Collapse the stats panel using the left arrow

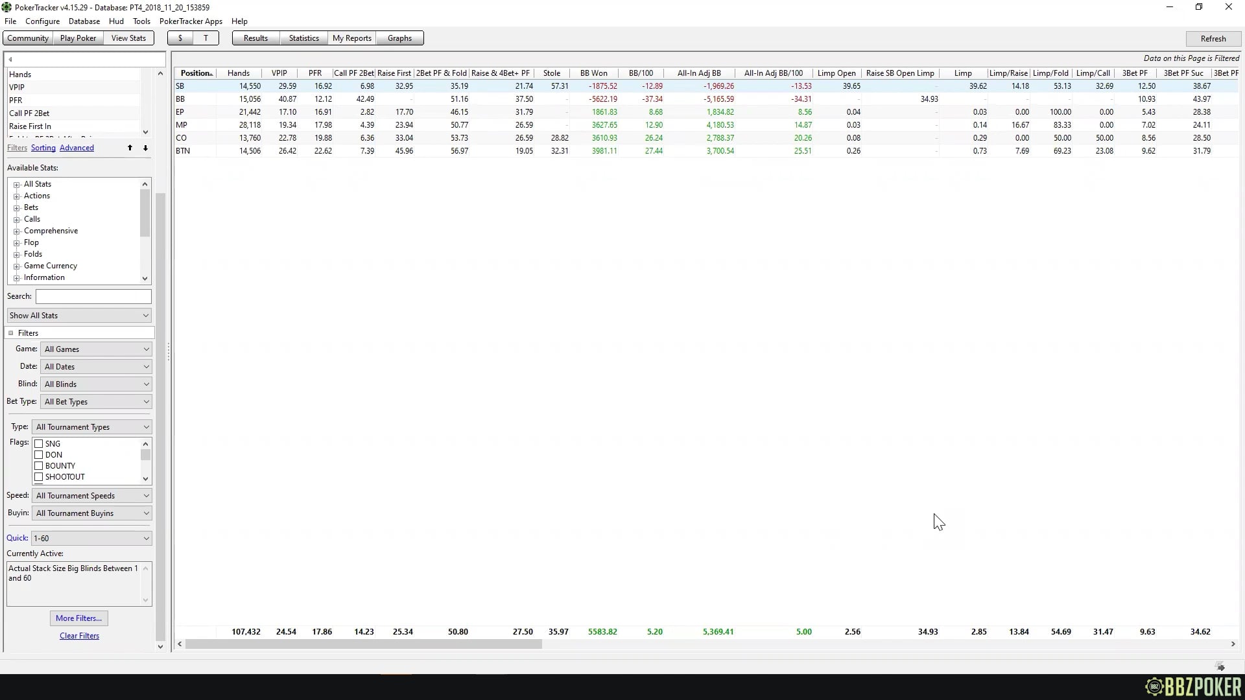(x=11, y=59)
